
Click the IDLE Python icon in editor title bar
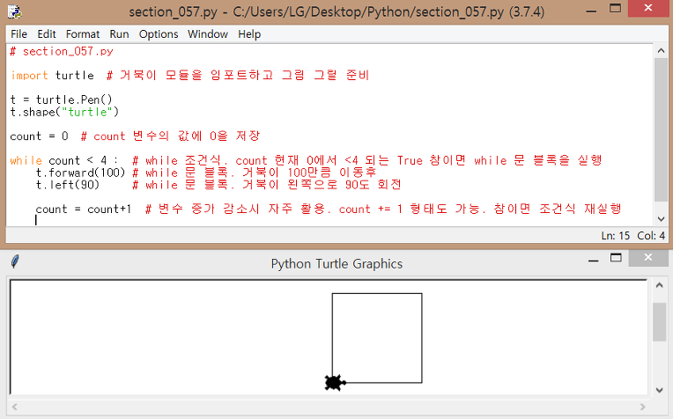[x=15, y=11]
